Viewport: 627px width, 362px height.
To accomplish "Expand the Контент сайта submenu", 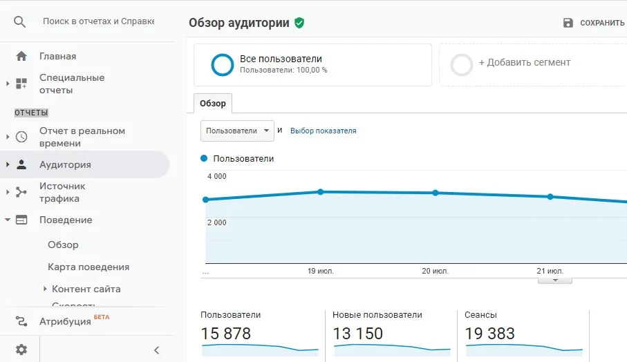I will pos(46,289).
